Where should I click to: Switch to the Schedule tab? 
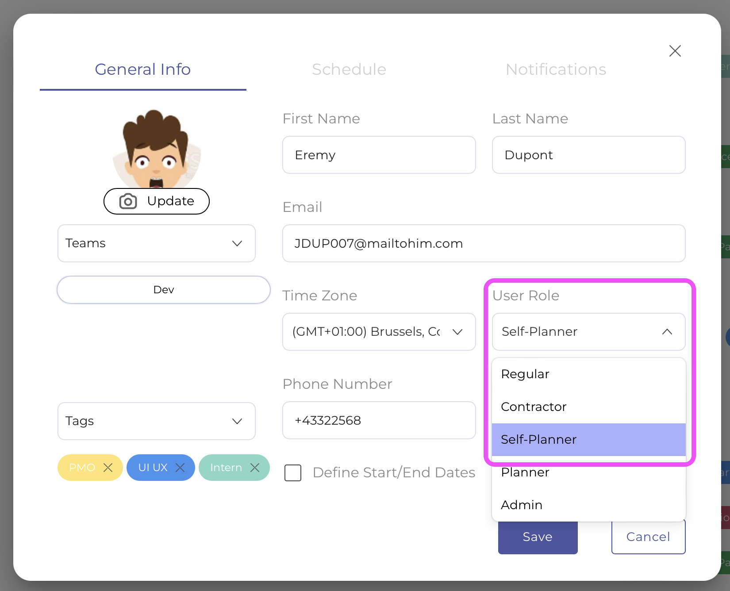pos(349,69)
